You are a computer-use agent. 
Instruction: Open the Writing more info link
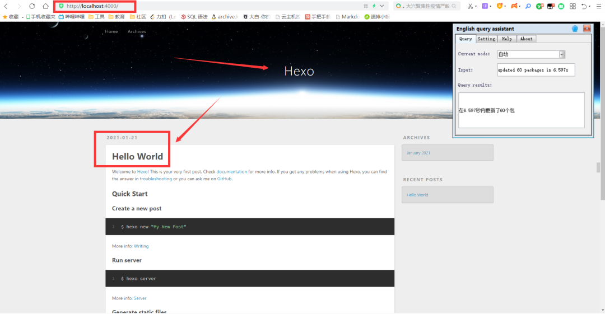point(141,246)
